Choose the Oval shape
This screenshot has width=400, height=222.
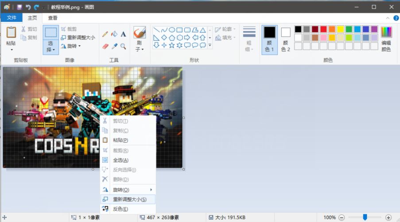point(172,30)
